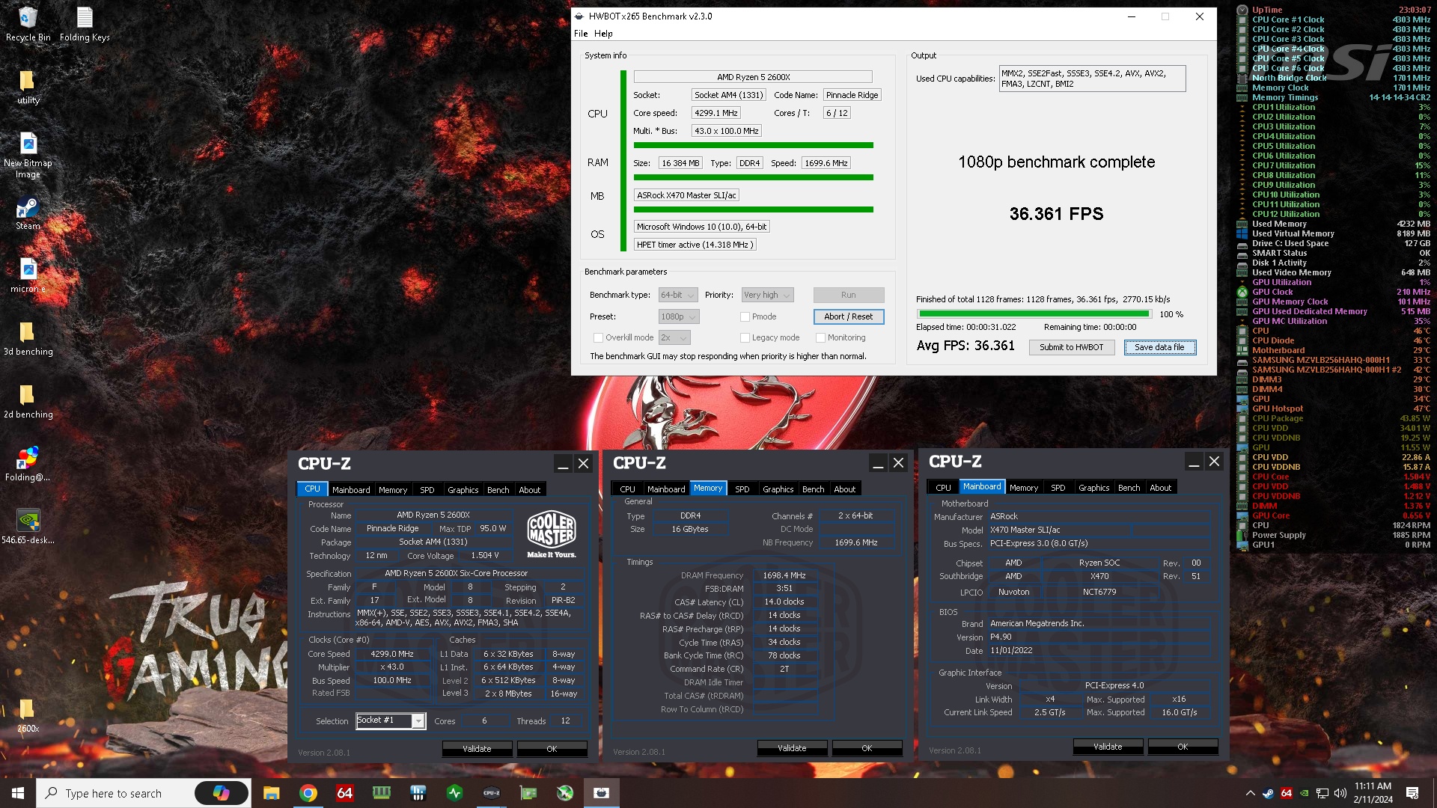Viewport: 1437px width, 808px height.
Task: Click the Abort / Reset button
Action: point(849,316)
